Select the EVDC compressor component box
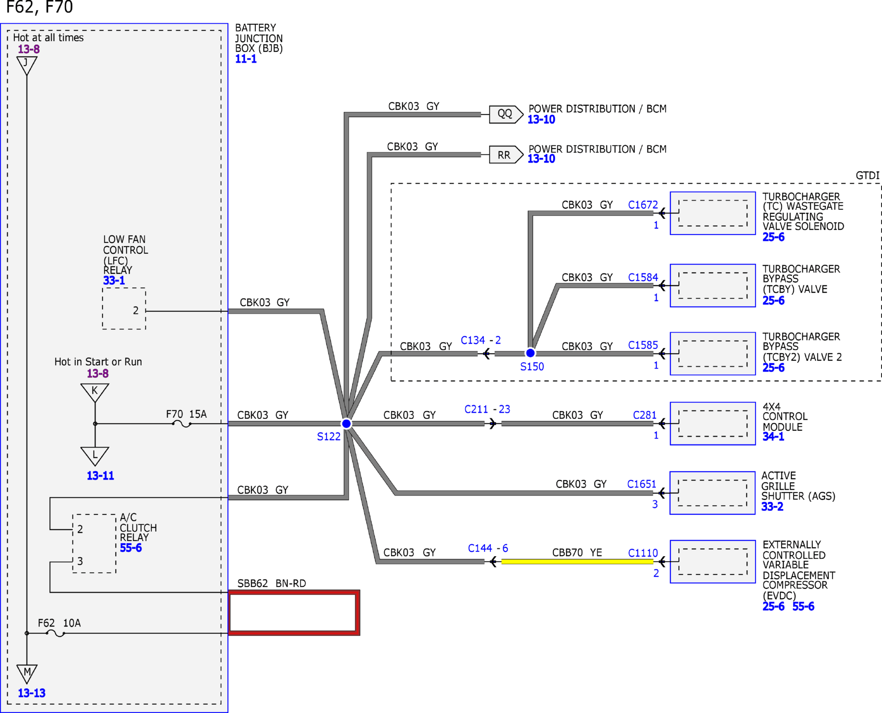This screenshot has width=882, height=713. tap(713, 561)
